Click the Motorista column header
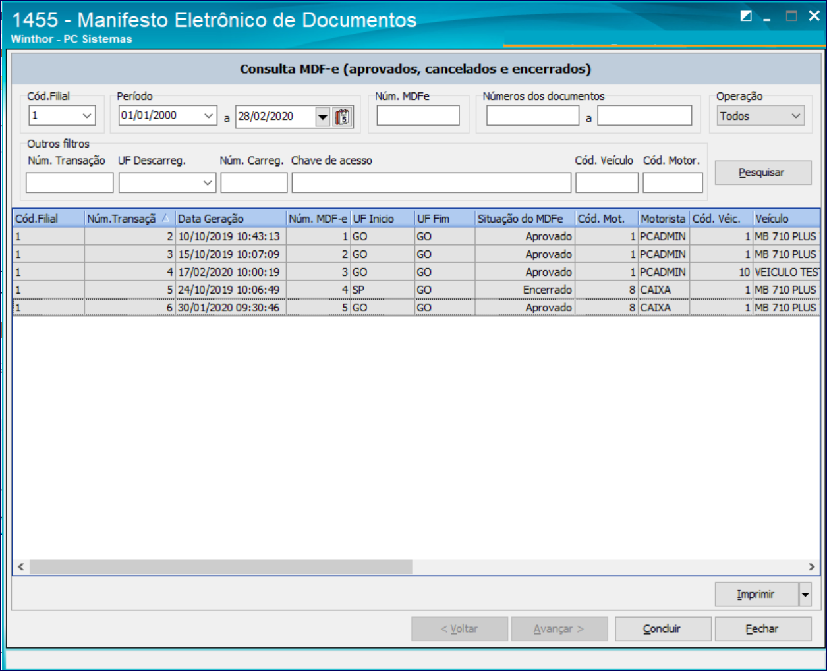This screenshot has height=671, width=827. click(x=664, y=219)
